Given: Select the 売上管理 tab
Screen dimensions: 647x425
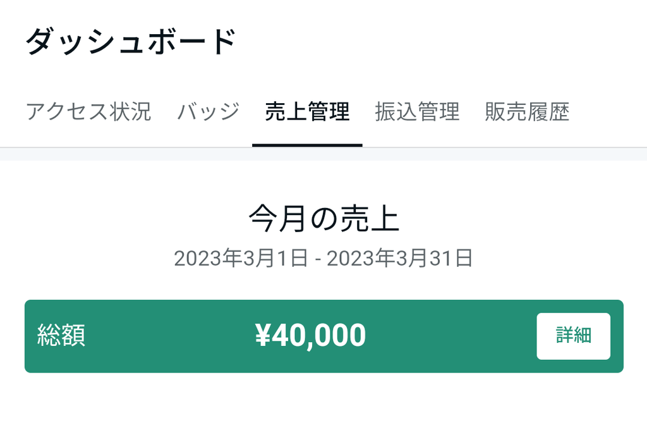Looking at the screenshot, I should click(307, 112).
